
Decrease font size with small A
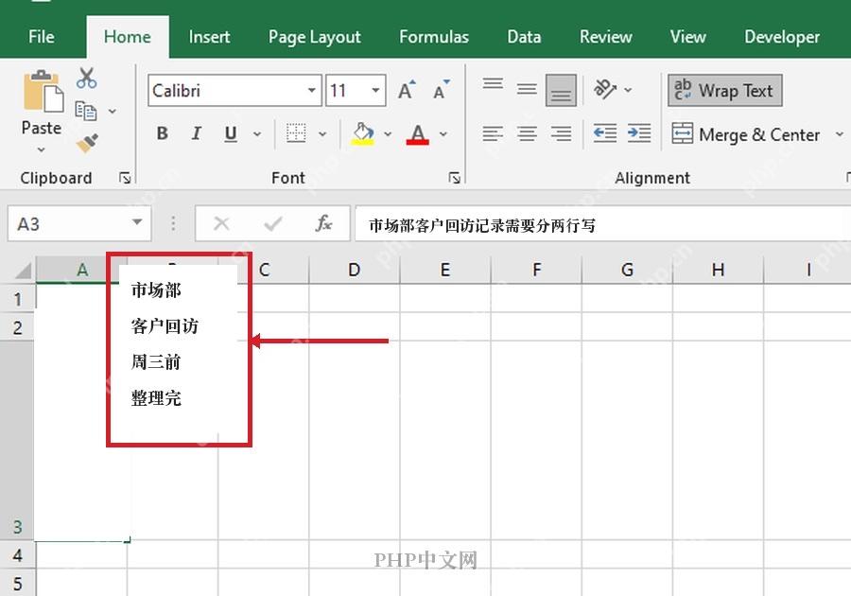pos(442,90)
